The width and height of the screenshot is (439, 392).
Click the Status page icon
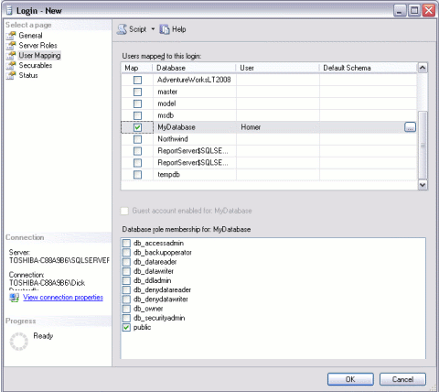tap(11, 75)
